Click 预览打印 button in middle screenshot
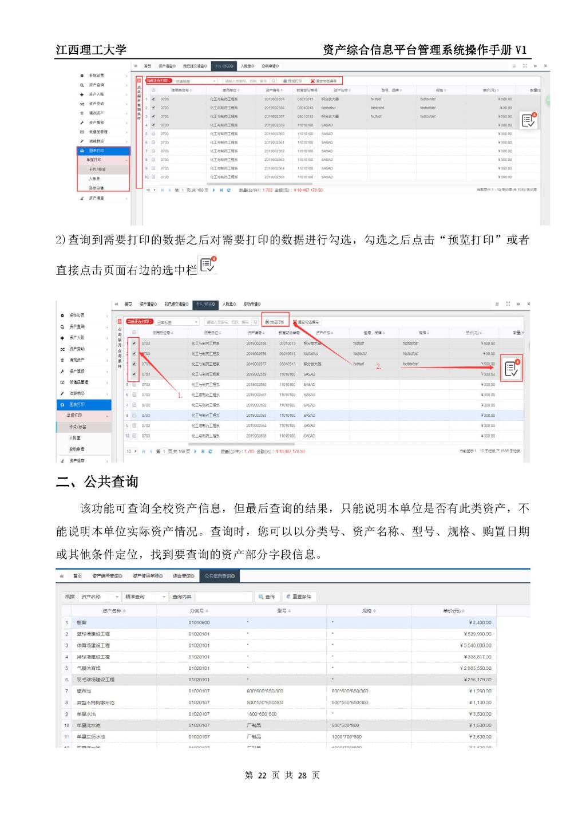 (275, 322)
